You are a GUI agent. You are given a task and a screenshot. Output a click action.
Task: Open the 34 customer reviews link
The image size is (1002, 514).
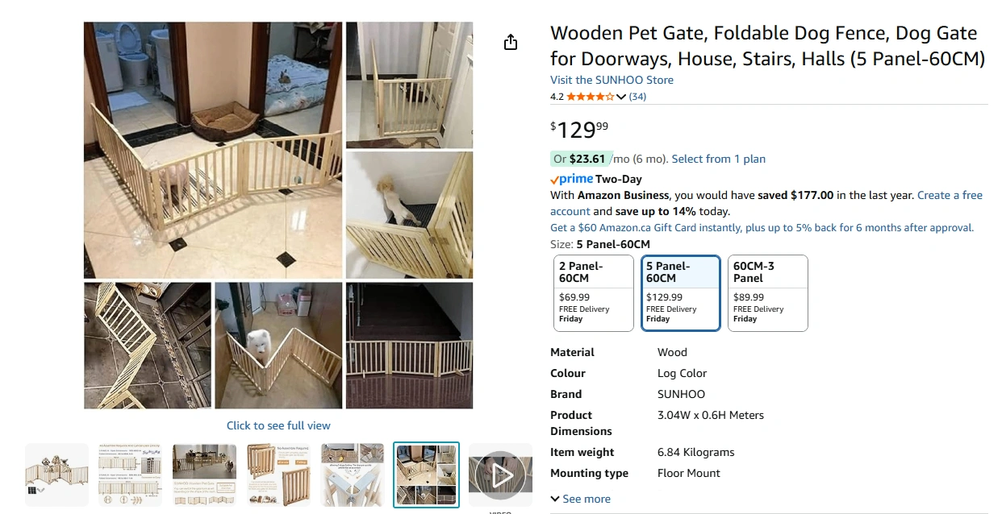click(637, 97)
